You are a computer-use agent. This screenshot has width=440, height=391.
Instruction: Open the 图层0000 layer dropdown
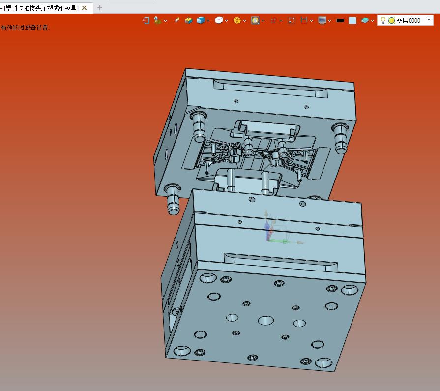tap(429, 20)
